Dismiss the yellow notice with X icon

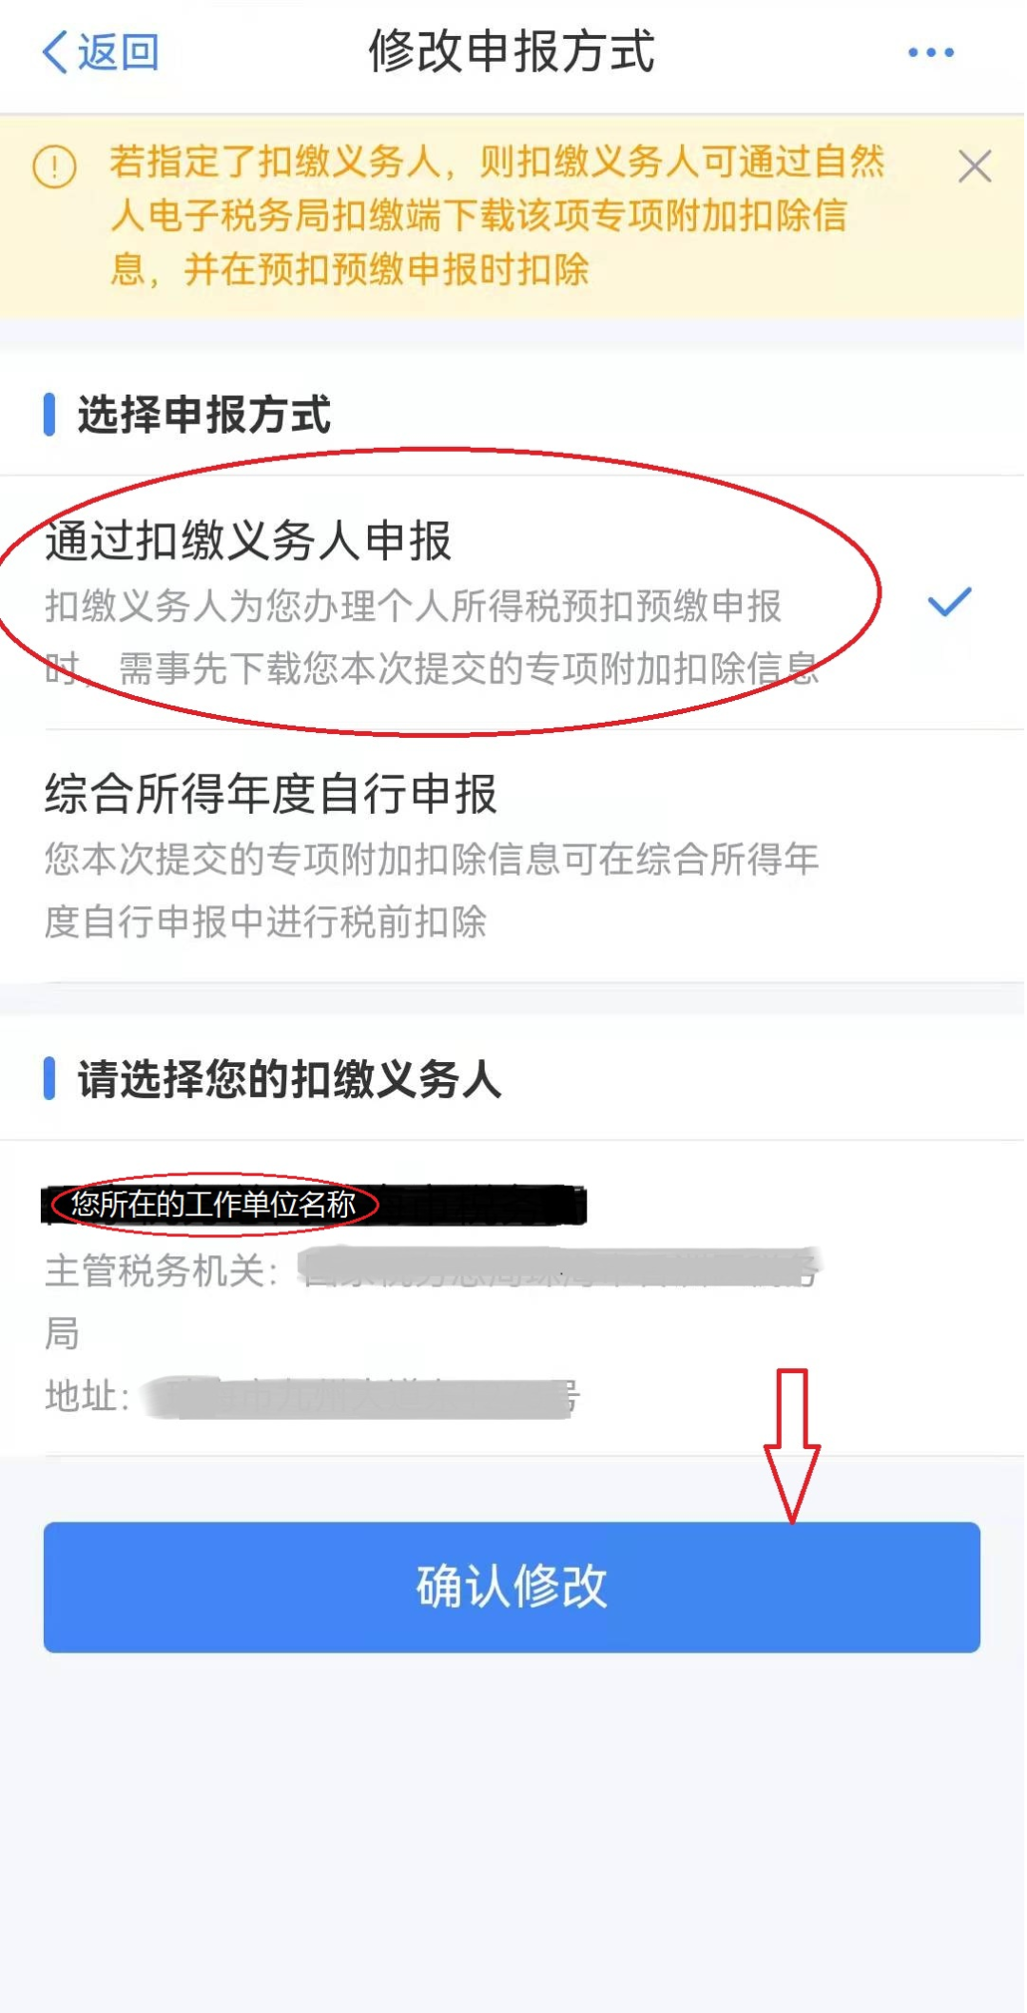[x=975, y=166]
